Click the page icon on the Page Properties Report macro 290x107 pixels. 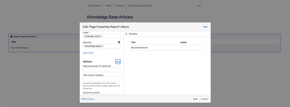(x=12, y=37)
